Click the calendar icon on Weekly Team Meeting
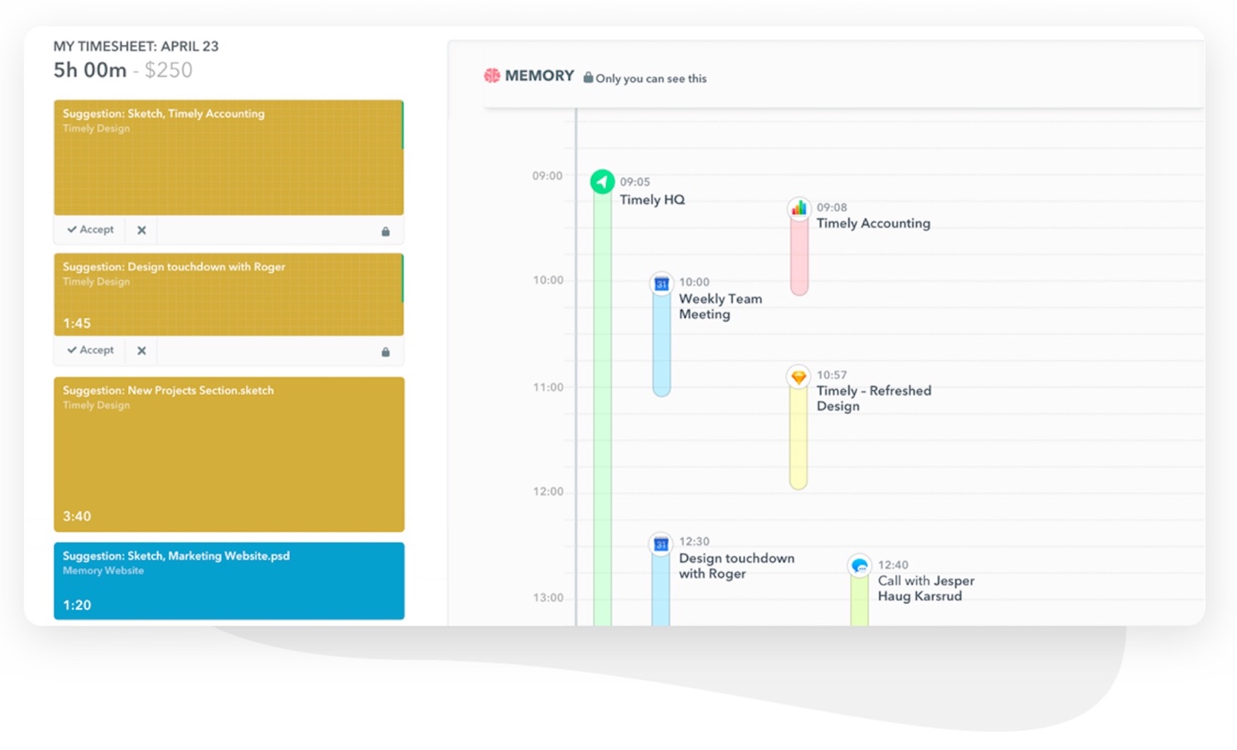This screenshot has width=1237, height=750. [661, 283]
